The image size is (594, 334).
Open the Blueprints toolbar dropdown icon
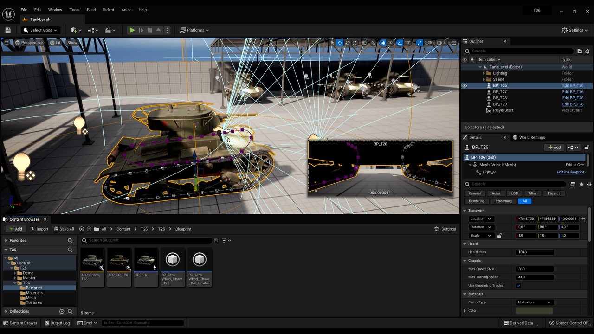tap(93, 30)
